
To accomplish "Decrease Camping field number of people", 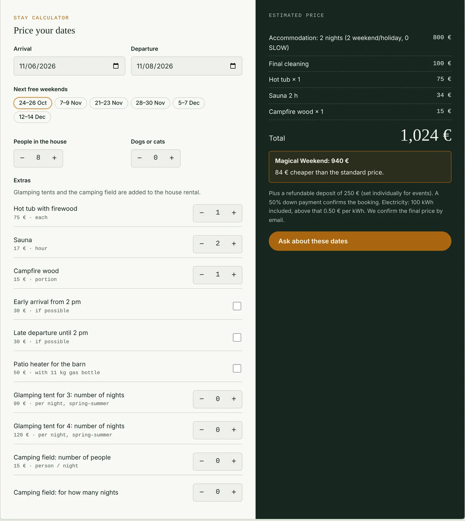I will coord(202,461).
